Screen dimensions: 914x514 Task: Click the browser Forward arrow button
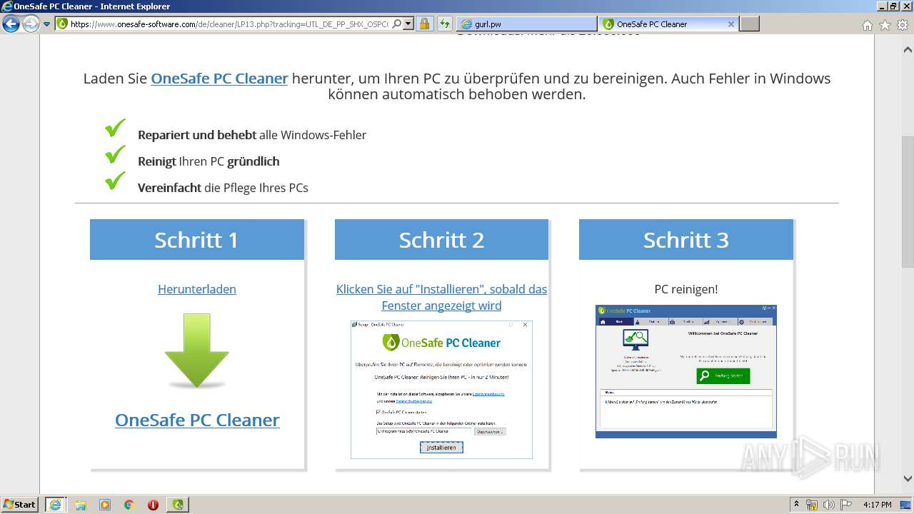point(31,24)
